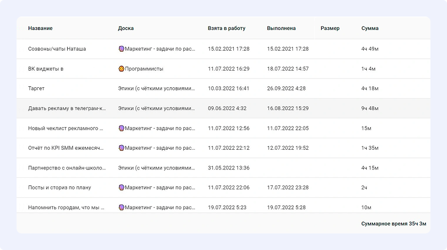Sort the table by Сумма header

[369, 28]
